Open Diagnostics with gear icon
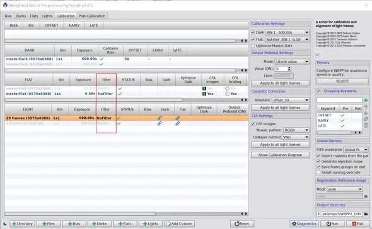The height and width of the screenshot is (229, 372). [304, 223]
